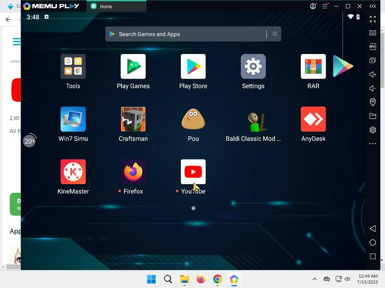This screenshot has height=288, width=385.
Task: Open the MEmu hamburger menu
Action: [x=325, y=6]
